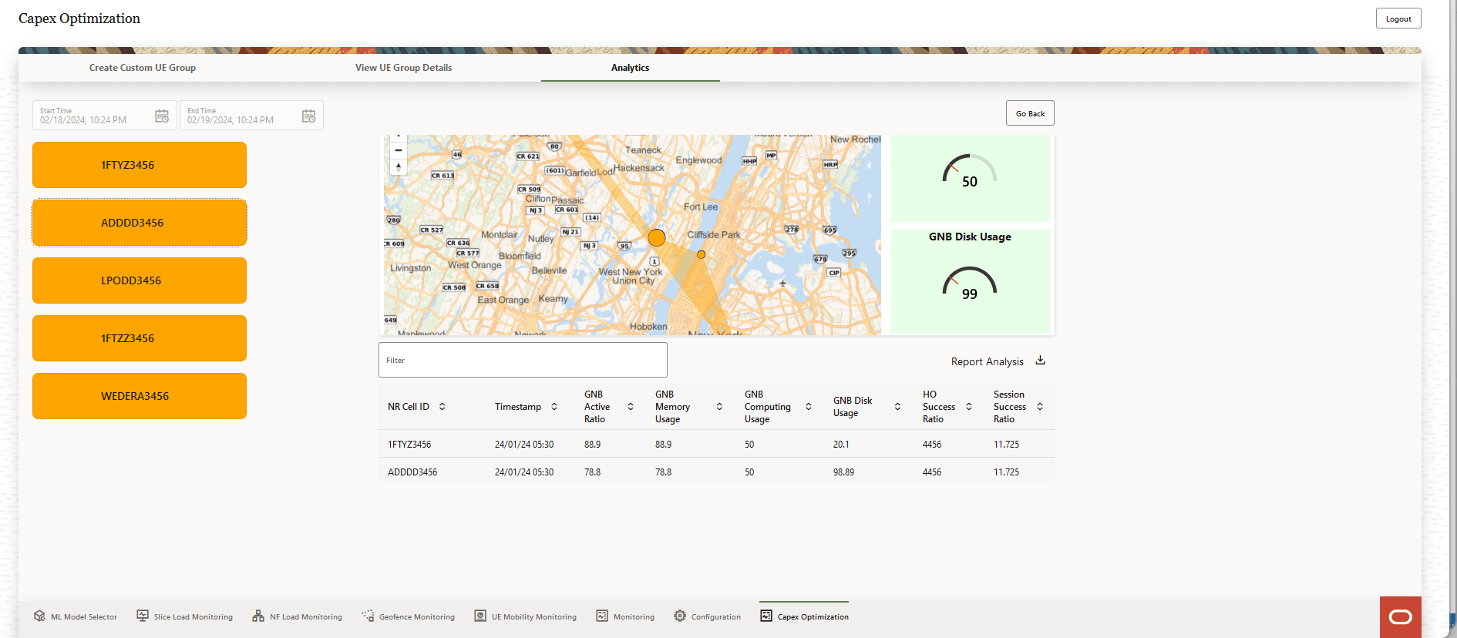
Task: Sort table by NR Cell ID
Action: 442,407
